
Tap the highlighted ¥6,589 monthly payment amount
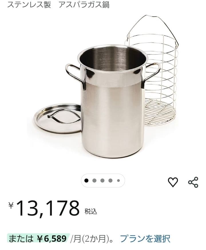(52, 239)
